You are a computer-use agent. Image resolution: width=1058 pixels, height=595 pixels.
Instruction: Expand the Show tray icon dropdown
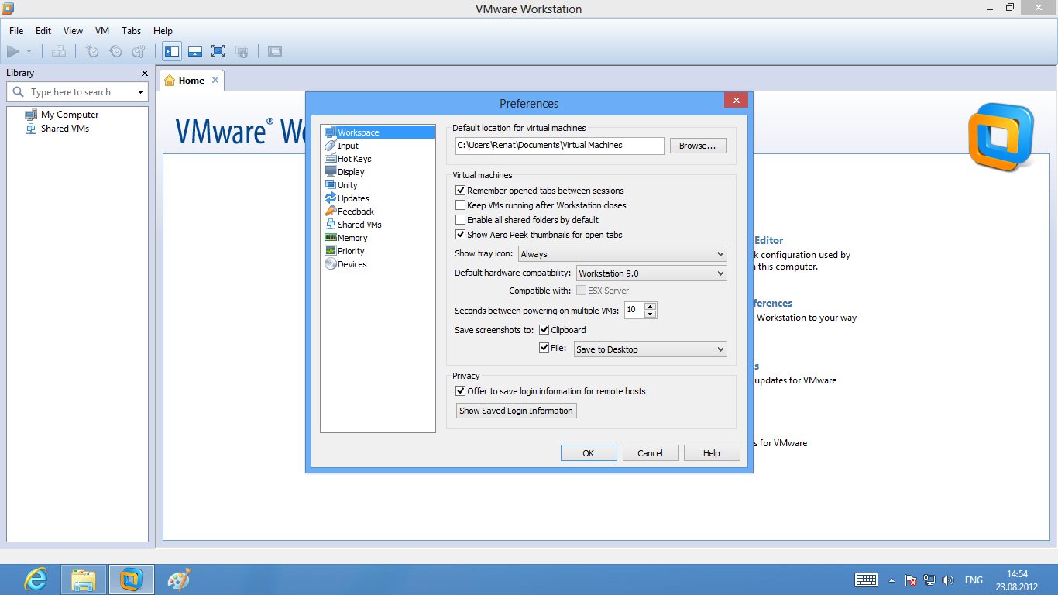pyautogui.click(x=623, y=254)
